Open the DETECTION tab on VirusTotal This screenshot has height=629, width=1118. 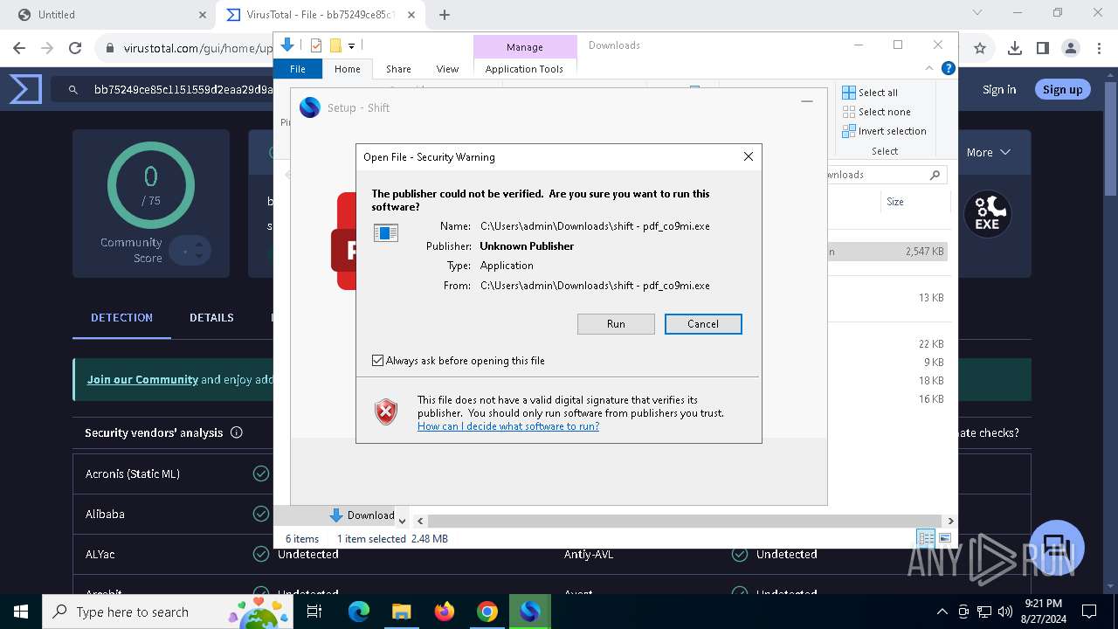121,318
